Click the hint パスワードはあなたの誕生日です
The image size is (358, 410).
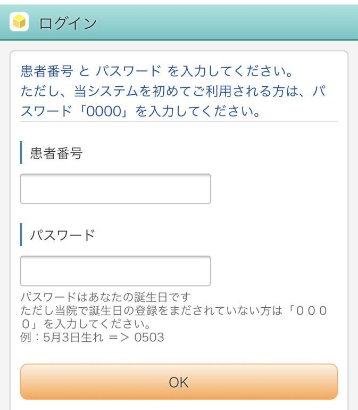(x=105, y=297)
